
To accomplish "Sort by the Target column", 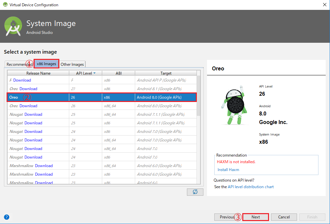I will (166, 73).
